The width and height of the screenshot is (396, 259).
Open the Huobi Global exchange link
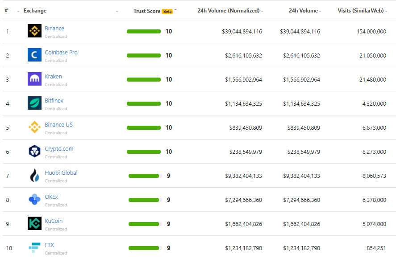click(61, 173)
